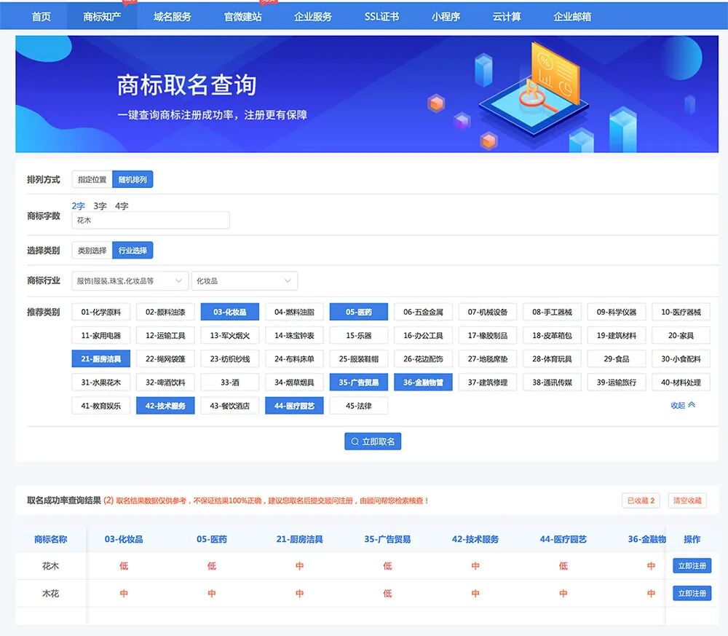Image resolution: width=728 pixels, height=636 pixels.
Task: Expand the 化妆品 sub-industry dropdown
Action: pos(244,280)
